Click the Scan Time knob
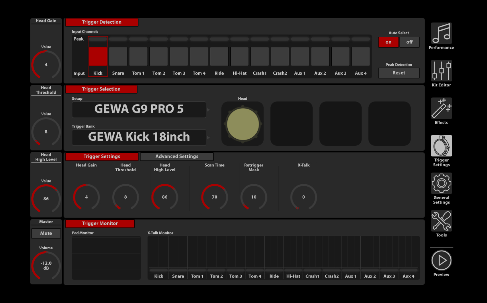The image size is (487, 303). [215, 197]
